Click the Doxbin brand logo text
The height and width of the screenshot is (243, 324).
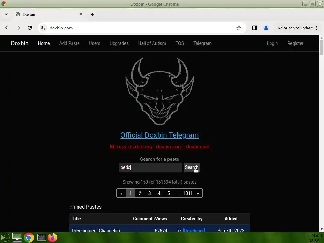[x=20, y=43]
